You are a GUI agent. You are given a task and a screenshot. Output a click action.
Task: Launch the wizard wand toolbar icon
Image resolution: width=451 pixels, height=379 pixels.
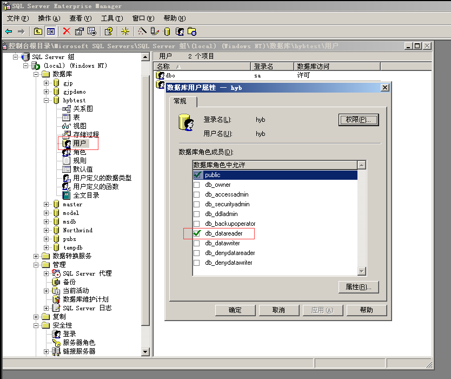tap(142, 31)
